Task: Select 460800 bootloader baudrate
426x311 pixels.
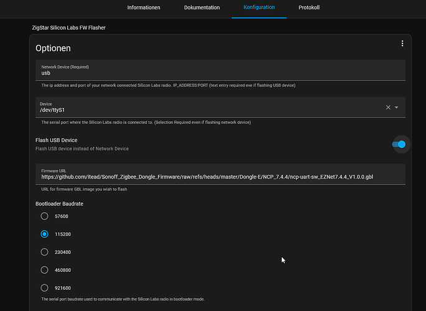Action: tap(44, 270)
